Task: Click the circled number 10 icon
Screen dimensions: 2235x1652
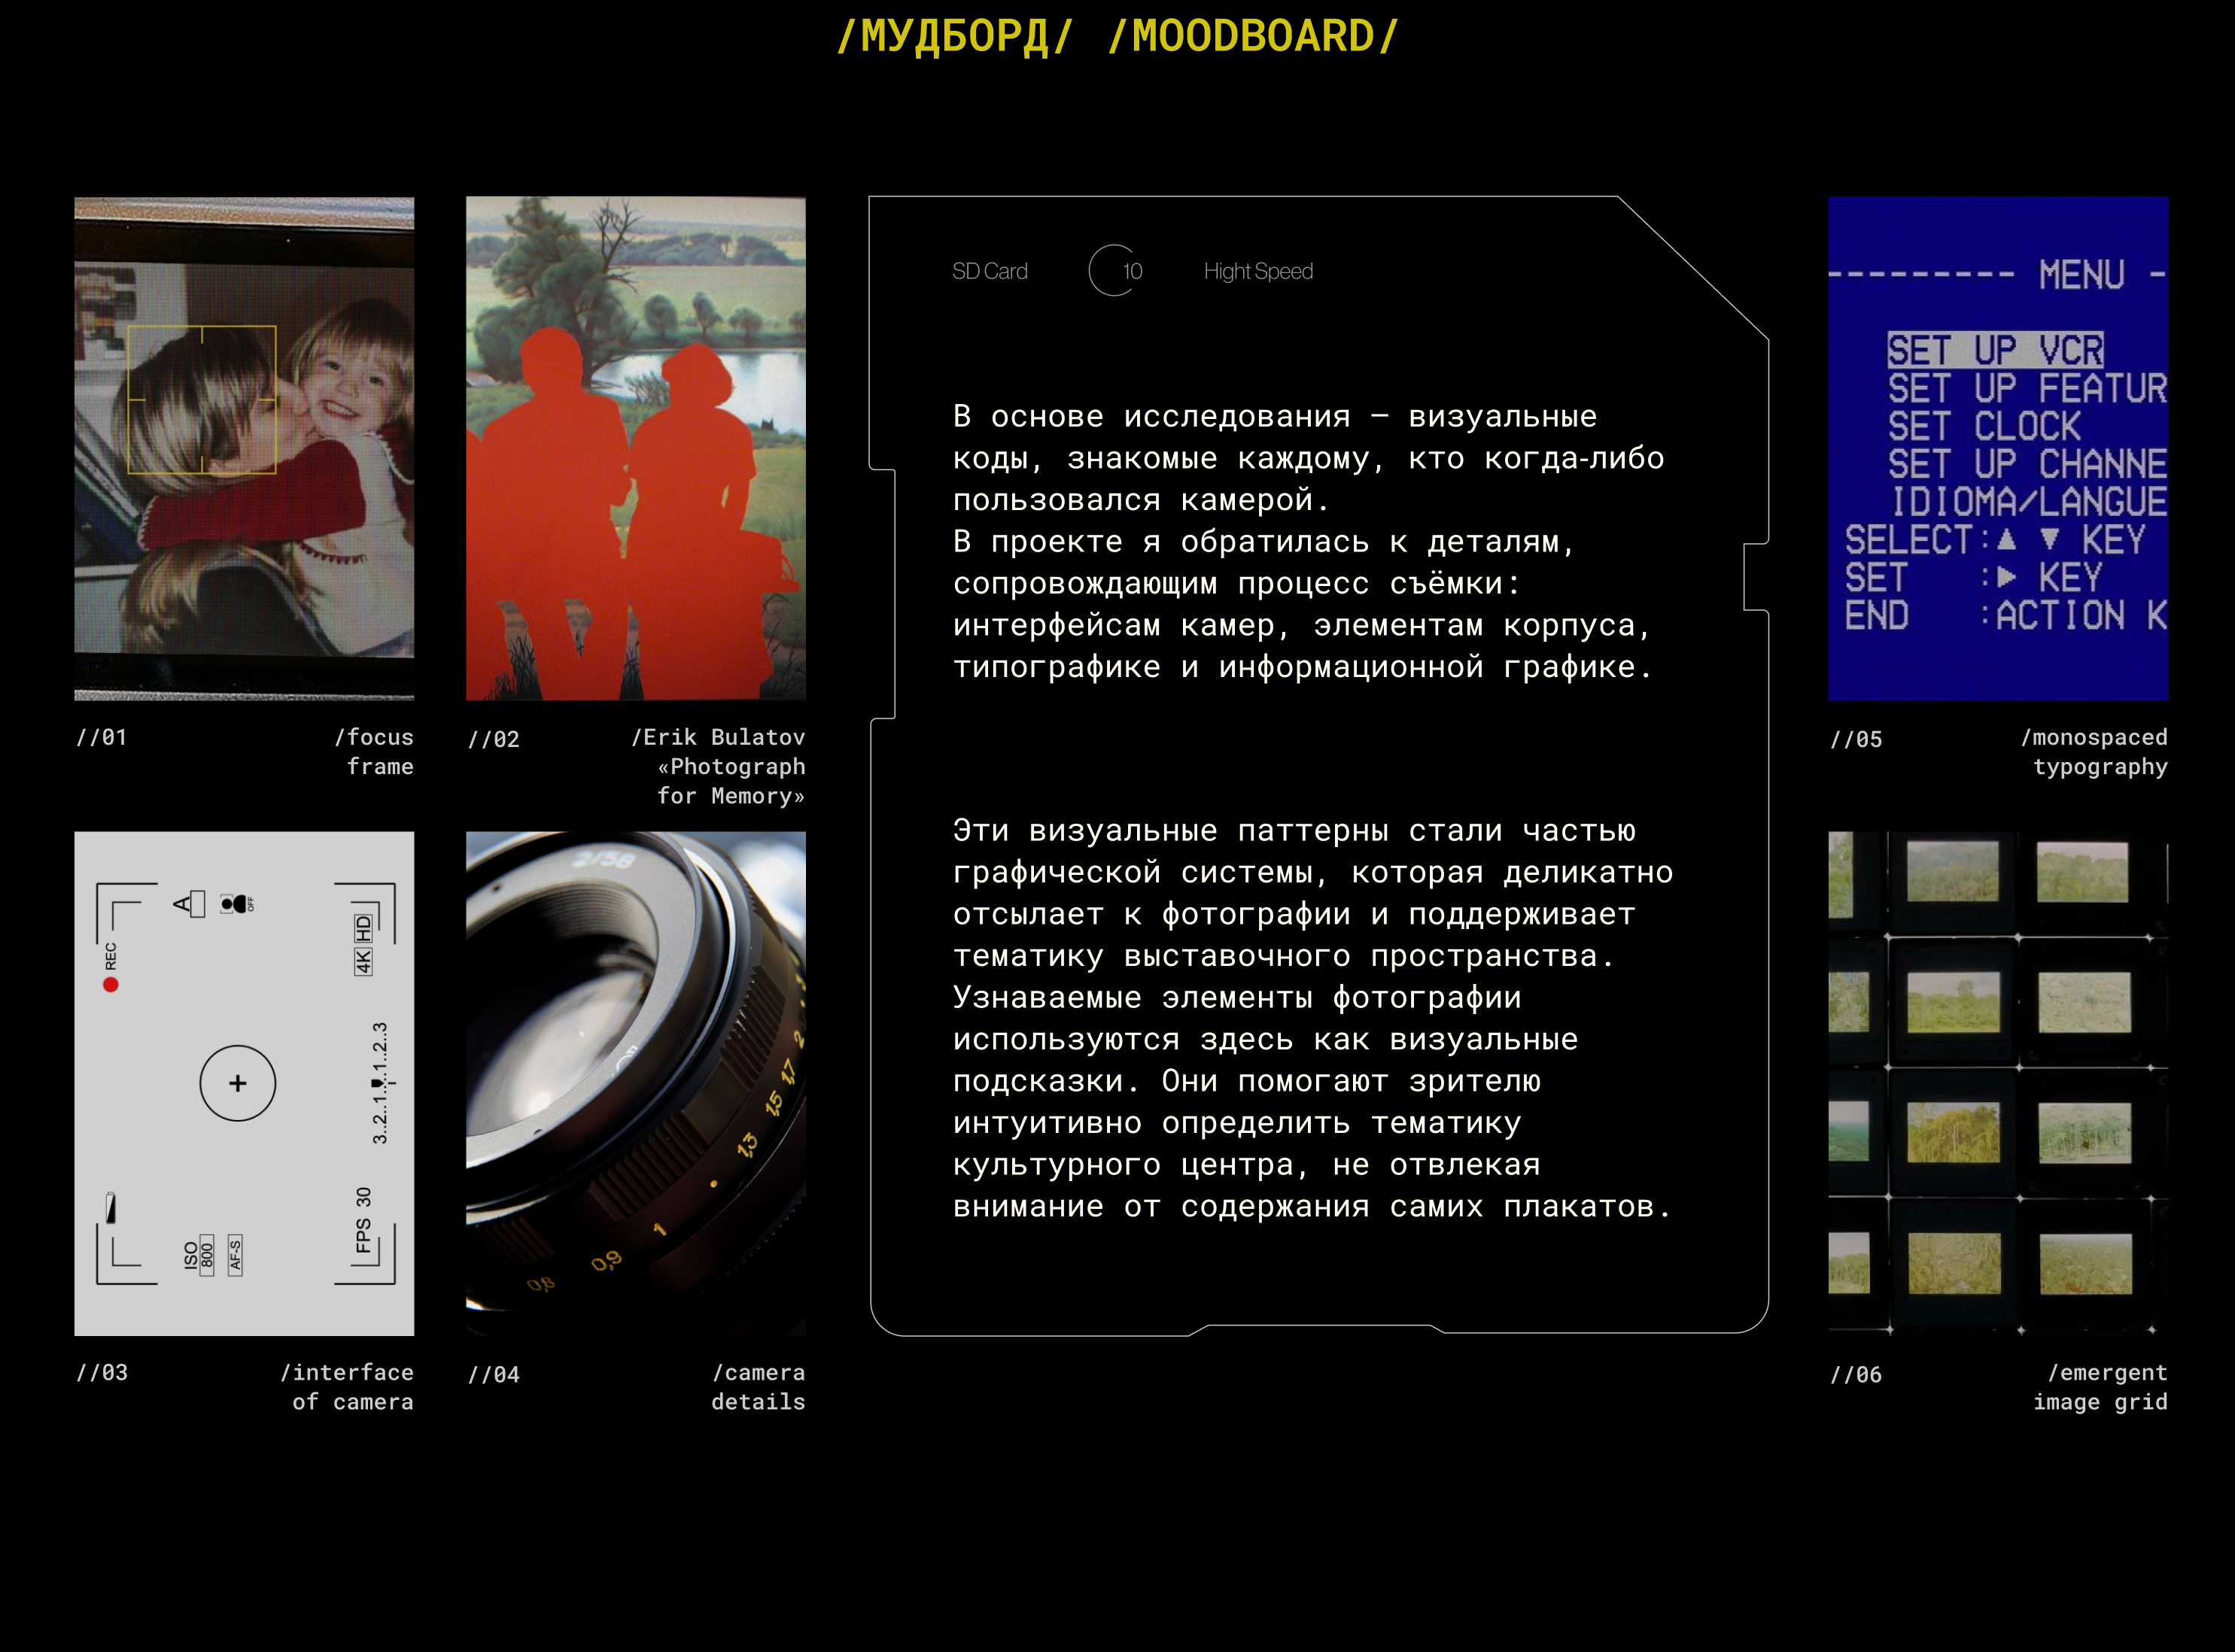Action: coord(1117,270)
